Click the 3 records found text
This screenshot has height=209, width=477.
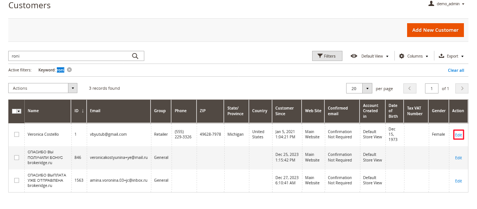coord(104,88)
